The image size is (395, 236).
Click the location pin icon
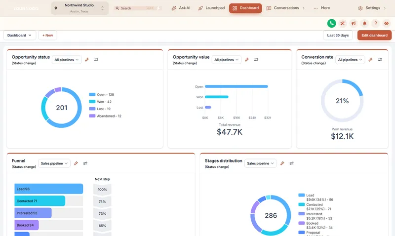pos(56,8)
